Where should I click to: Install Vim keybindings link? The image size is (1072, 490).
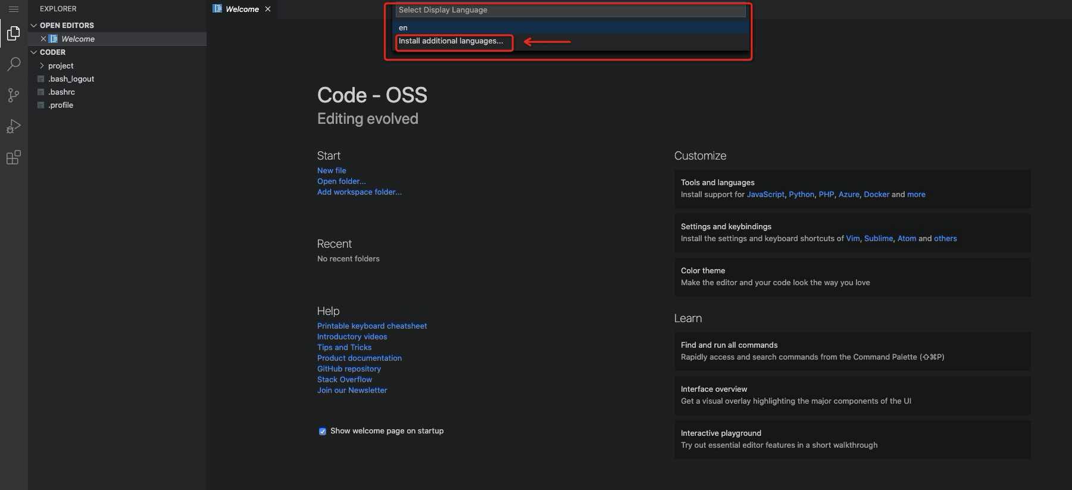(x=853, y=238)
